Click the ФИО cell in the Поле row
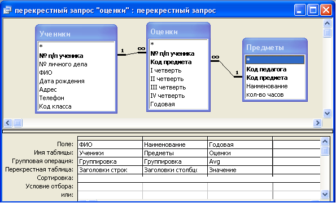 110,145
